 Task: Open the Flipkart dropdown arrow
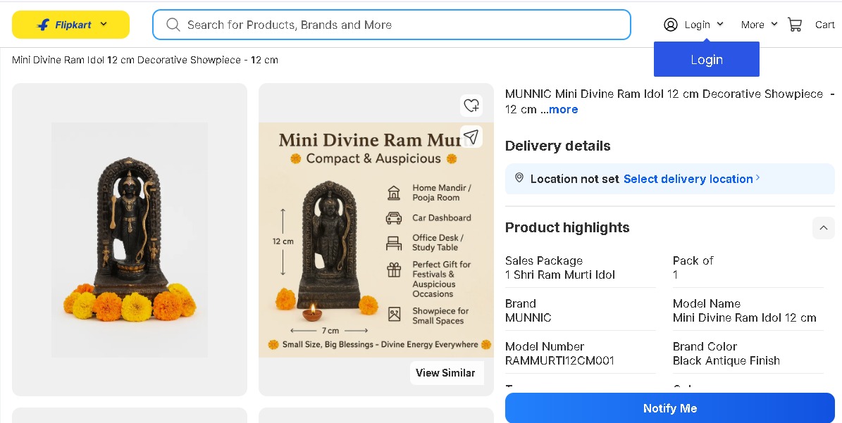[x=104, y=24]
